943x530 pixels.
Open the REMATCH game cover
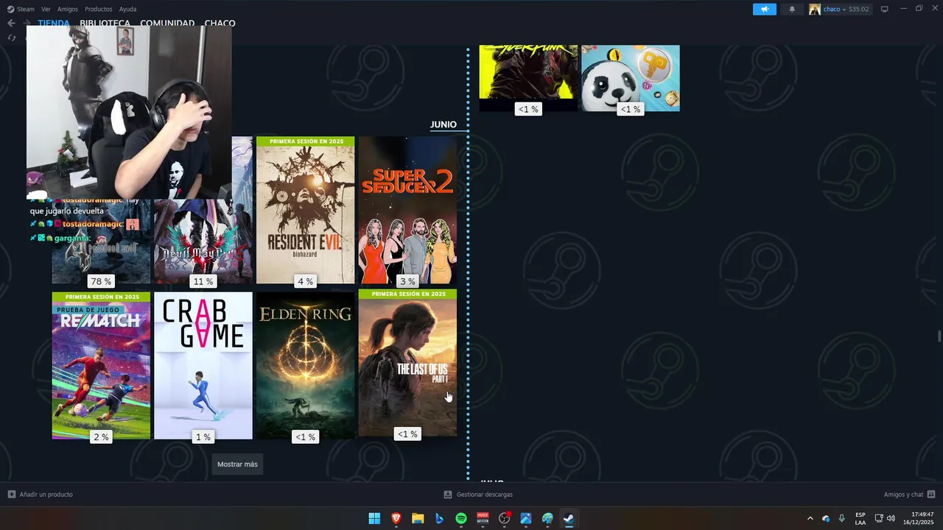coord(101,365)
